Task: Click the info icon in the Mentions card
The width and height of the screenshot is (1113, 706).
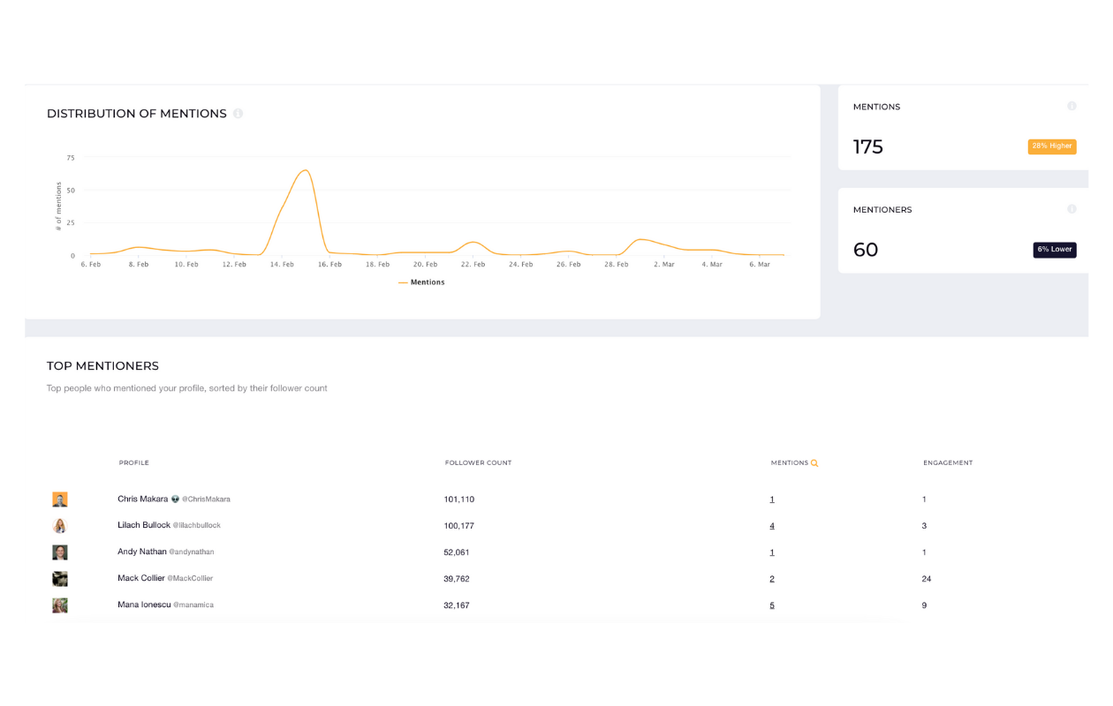Action: 1071,106
